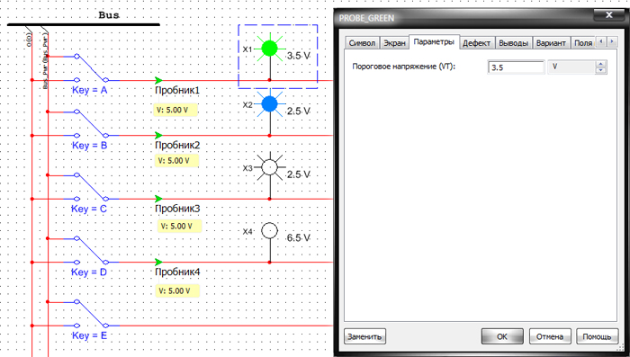
Task: Click the Заменить button
Action: coord(364,336)
